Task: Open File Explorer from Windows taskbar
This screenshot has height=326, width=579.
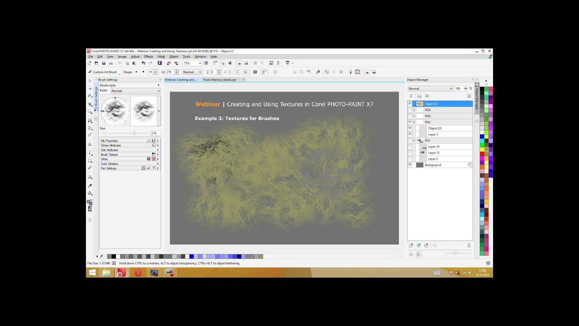Action: click(106, 273)
